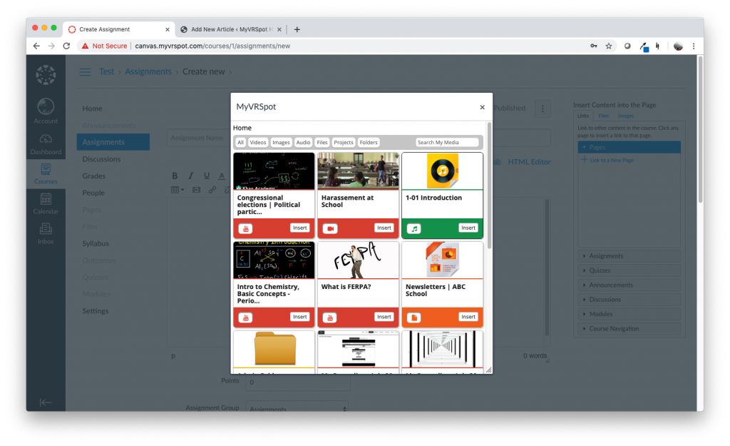Viewport: 730px width, 446px height.
Task: Switch to the HTML Editor
Action: (529, 162)
